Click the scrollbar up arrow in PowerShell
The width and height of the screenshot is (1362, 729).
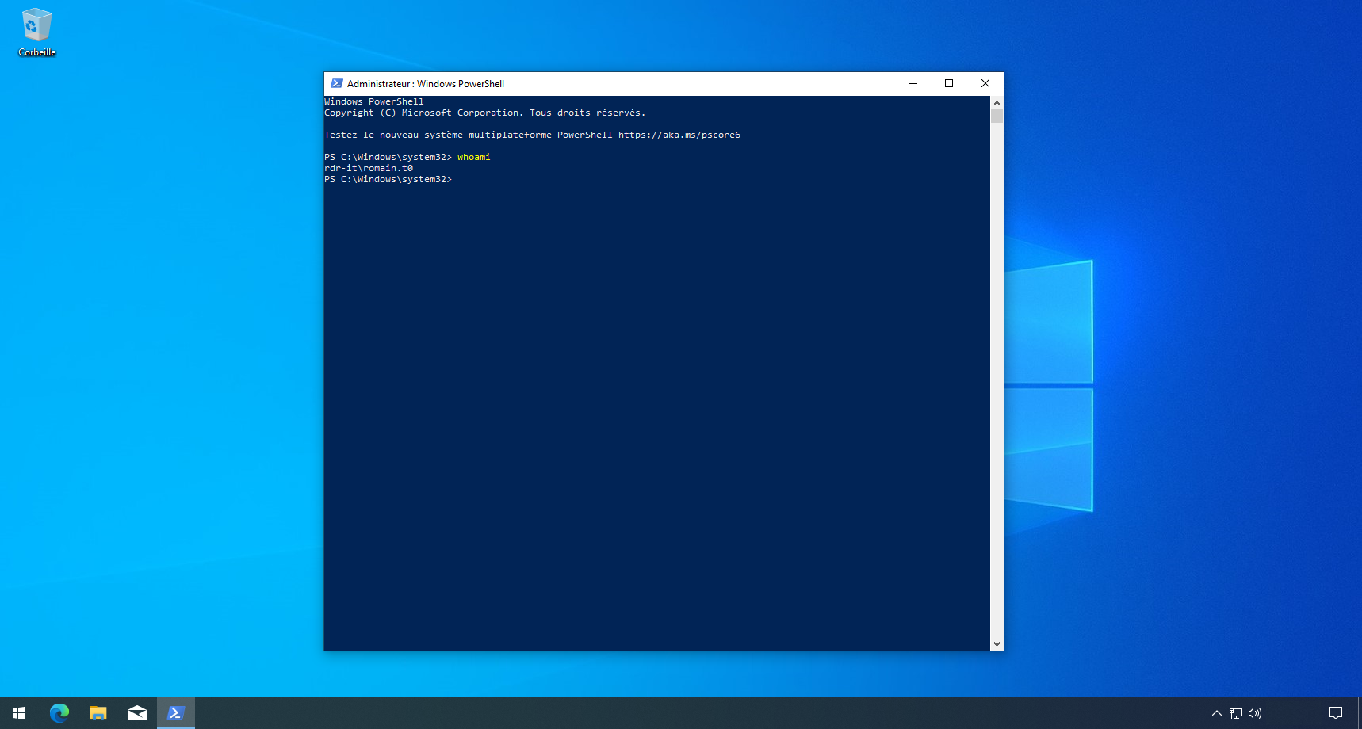[x=997, y=102]
